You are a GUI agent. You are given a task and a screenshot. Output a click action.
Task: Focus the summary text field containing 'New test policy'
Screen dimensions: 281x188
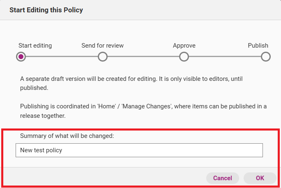[139, 150]
